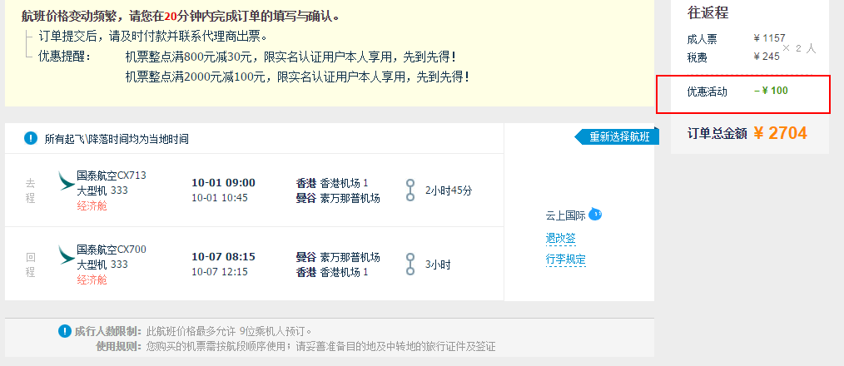Click the order total amount ¥ 2704
This screenshot has width=844, height=366.
780,133
